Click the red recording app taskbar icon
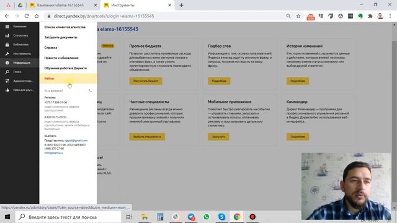 252,217
